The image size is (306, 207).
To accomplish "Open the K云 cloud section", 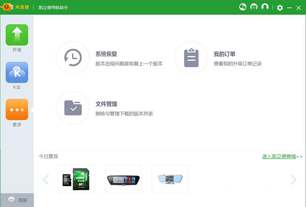I will click(x=17, y=72).
